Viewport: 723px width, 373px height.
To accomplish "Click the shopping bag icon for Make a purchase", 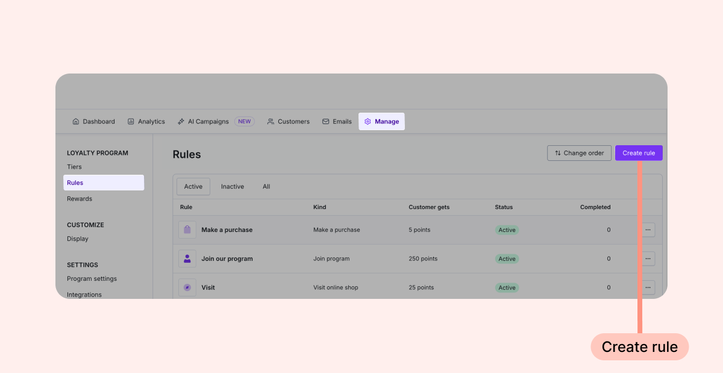I will tap(187, 230).
